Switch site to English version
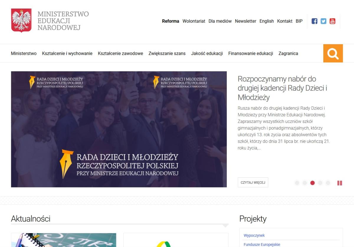Screen dimensions: 354x247 pyautogui.click(x=267, y=21)
